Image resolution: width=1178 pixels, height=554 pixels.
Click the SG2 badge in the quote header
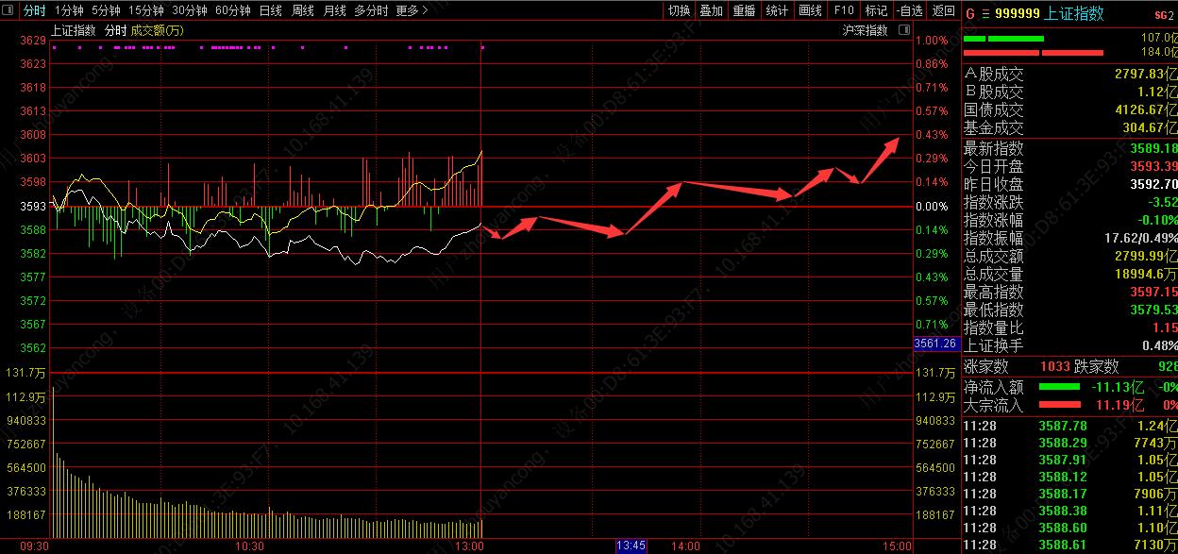[x=1164, y=15]
